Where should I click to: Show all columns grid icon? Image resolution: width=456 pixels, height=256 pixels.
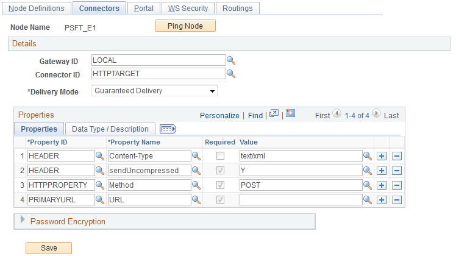168,129
